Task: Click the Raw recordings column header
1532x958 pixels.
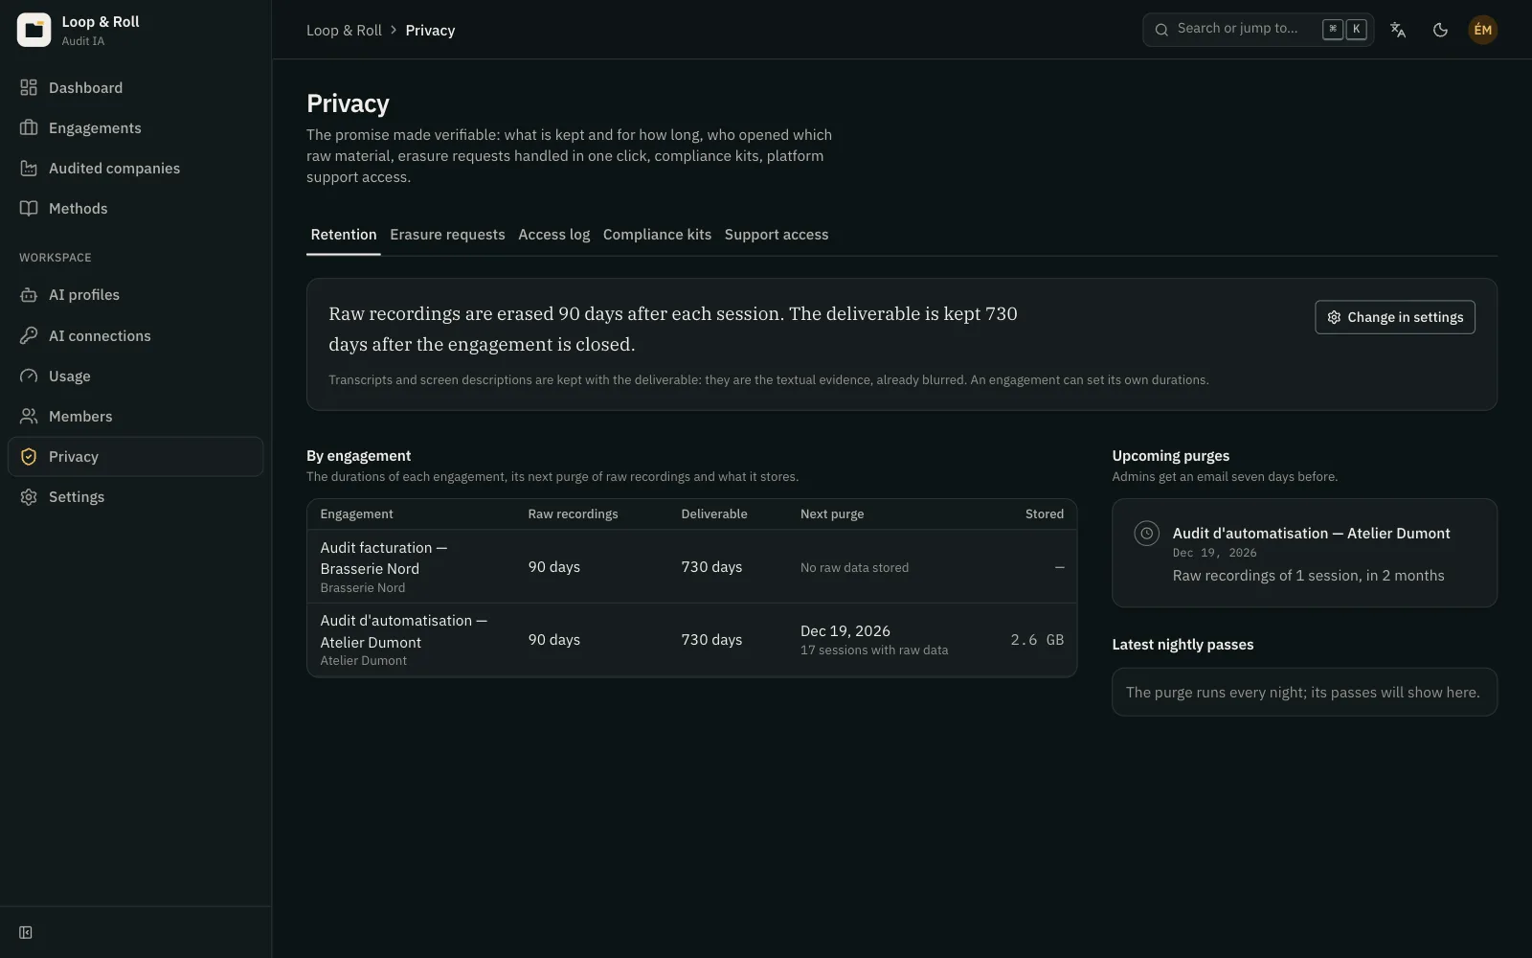Action: click(x=573, y=514)
